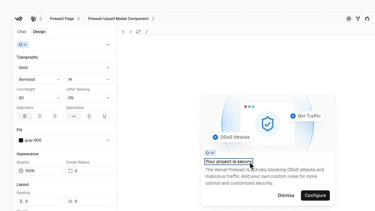
Task: Click the Appearance section heading
Action: click(x=27, y=154)
